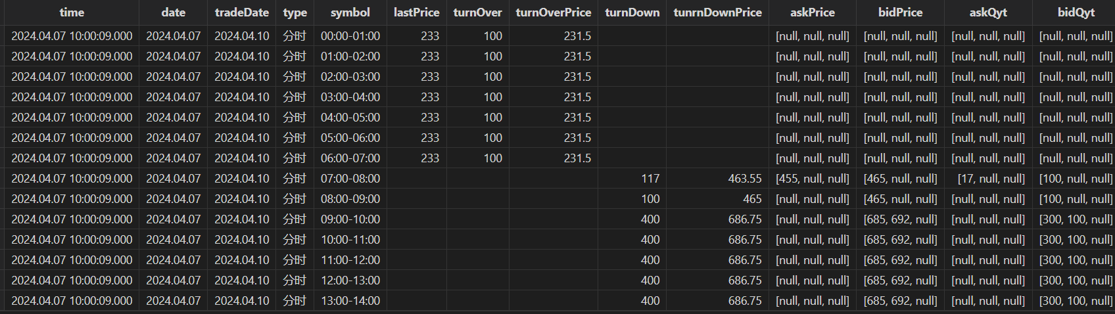Select the bidQyt column header
The height and width of the screenshot is (314, 1115).
click(x=1076, y=12)
